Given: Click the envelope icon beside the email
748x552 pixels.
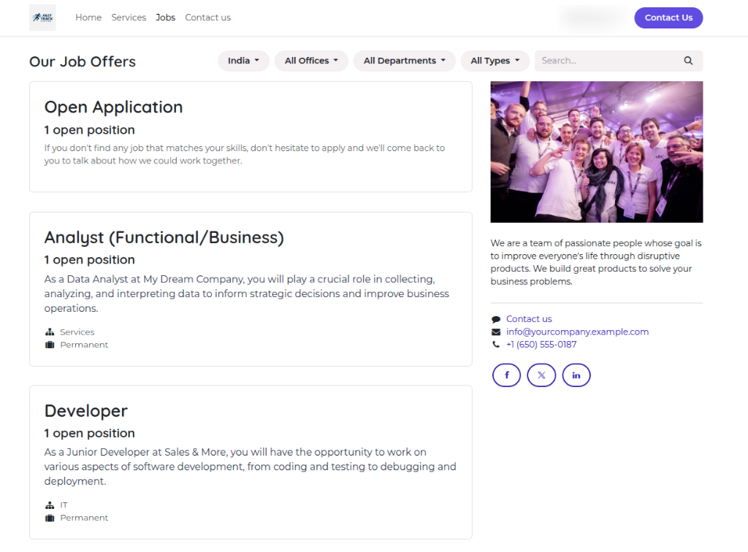Looking at the screenshot, I should click(x=497, y=332).
